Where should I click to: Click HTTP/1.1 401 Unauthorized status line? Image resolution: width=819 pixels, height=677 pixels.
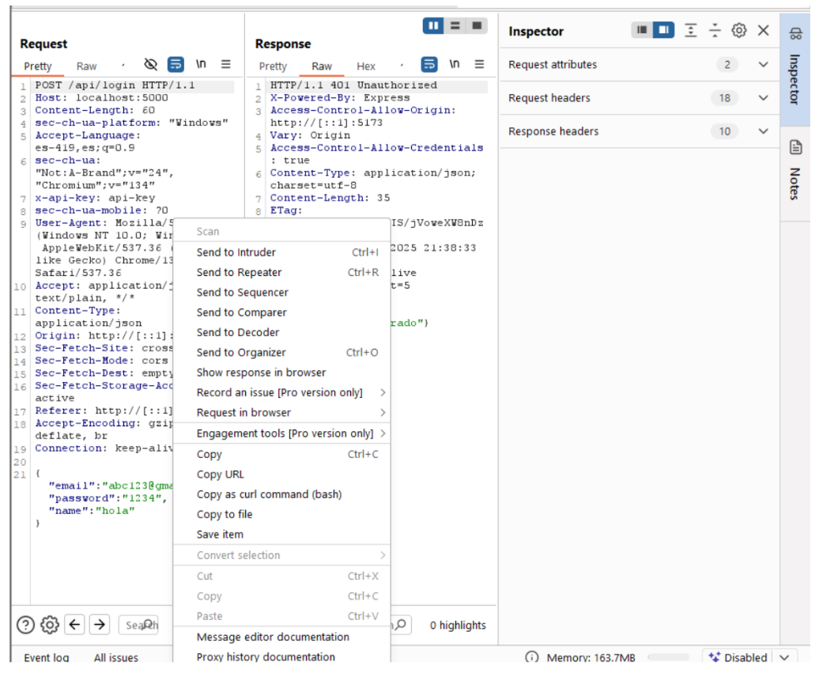pyautogui.click(x=353, y=85)
